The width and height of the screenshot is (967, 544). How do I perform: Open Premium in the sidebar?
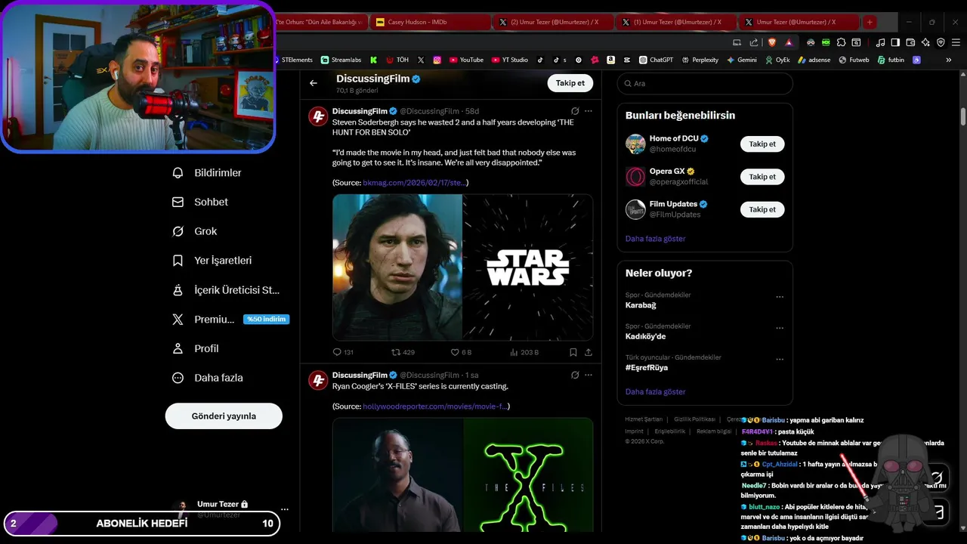(230, 320)
